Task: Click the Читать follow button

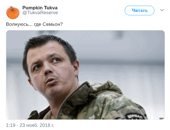Action: click(139, 11)
